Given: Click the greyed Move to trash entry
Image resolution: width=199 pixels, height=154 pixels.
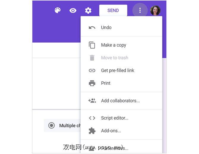Looking at the screenshot, I should (121, 58).
